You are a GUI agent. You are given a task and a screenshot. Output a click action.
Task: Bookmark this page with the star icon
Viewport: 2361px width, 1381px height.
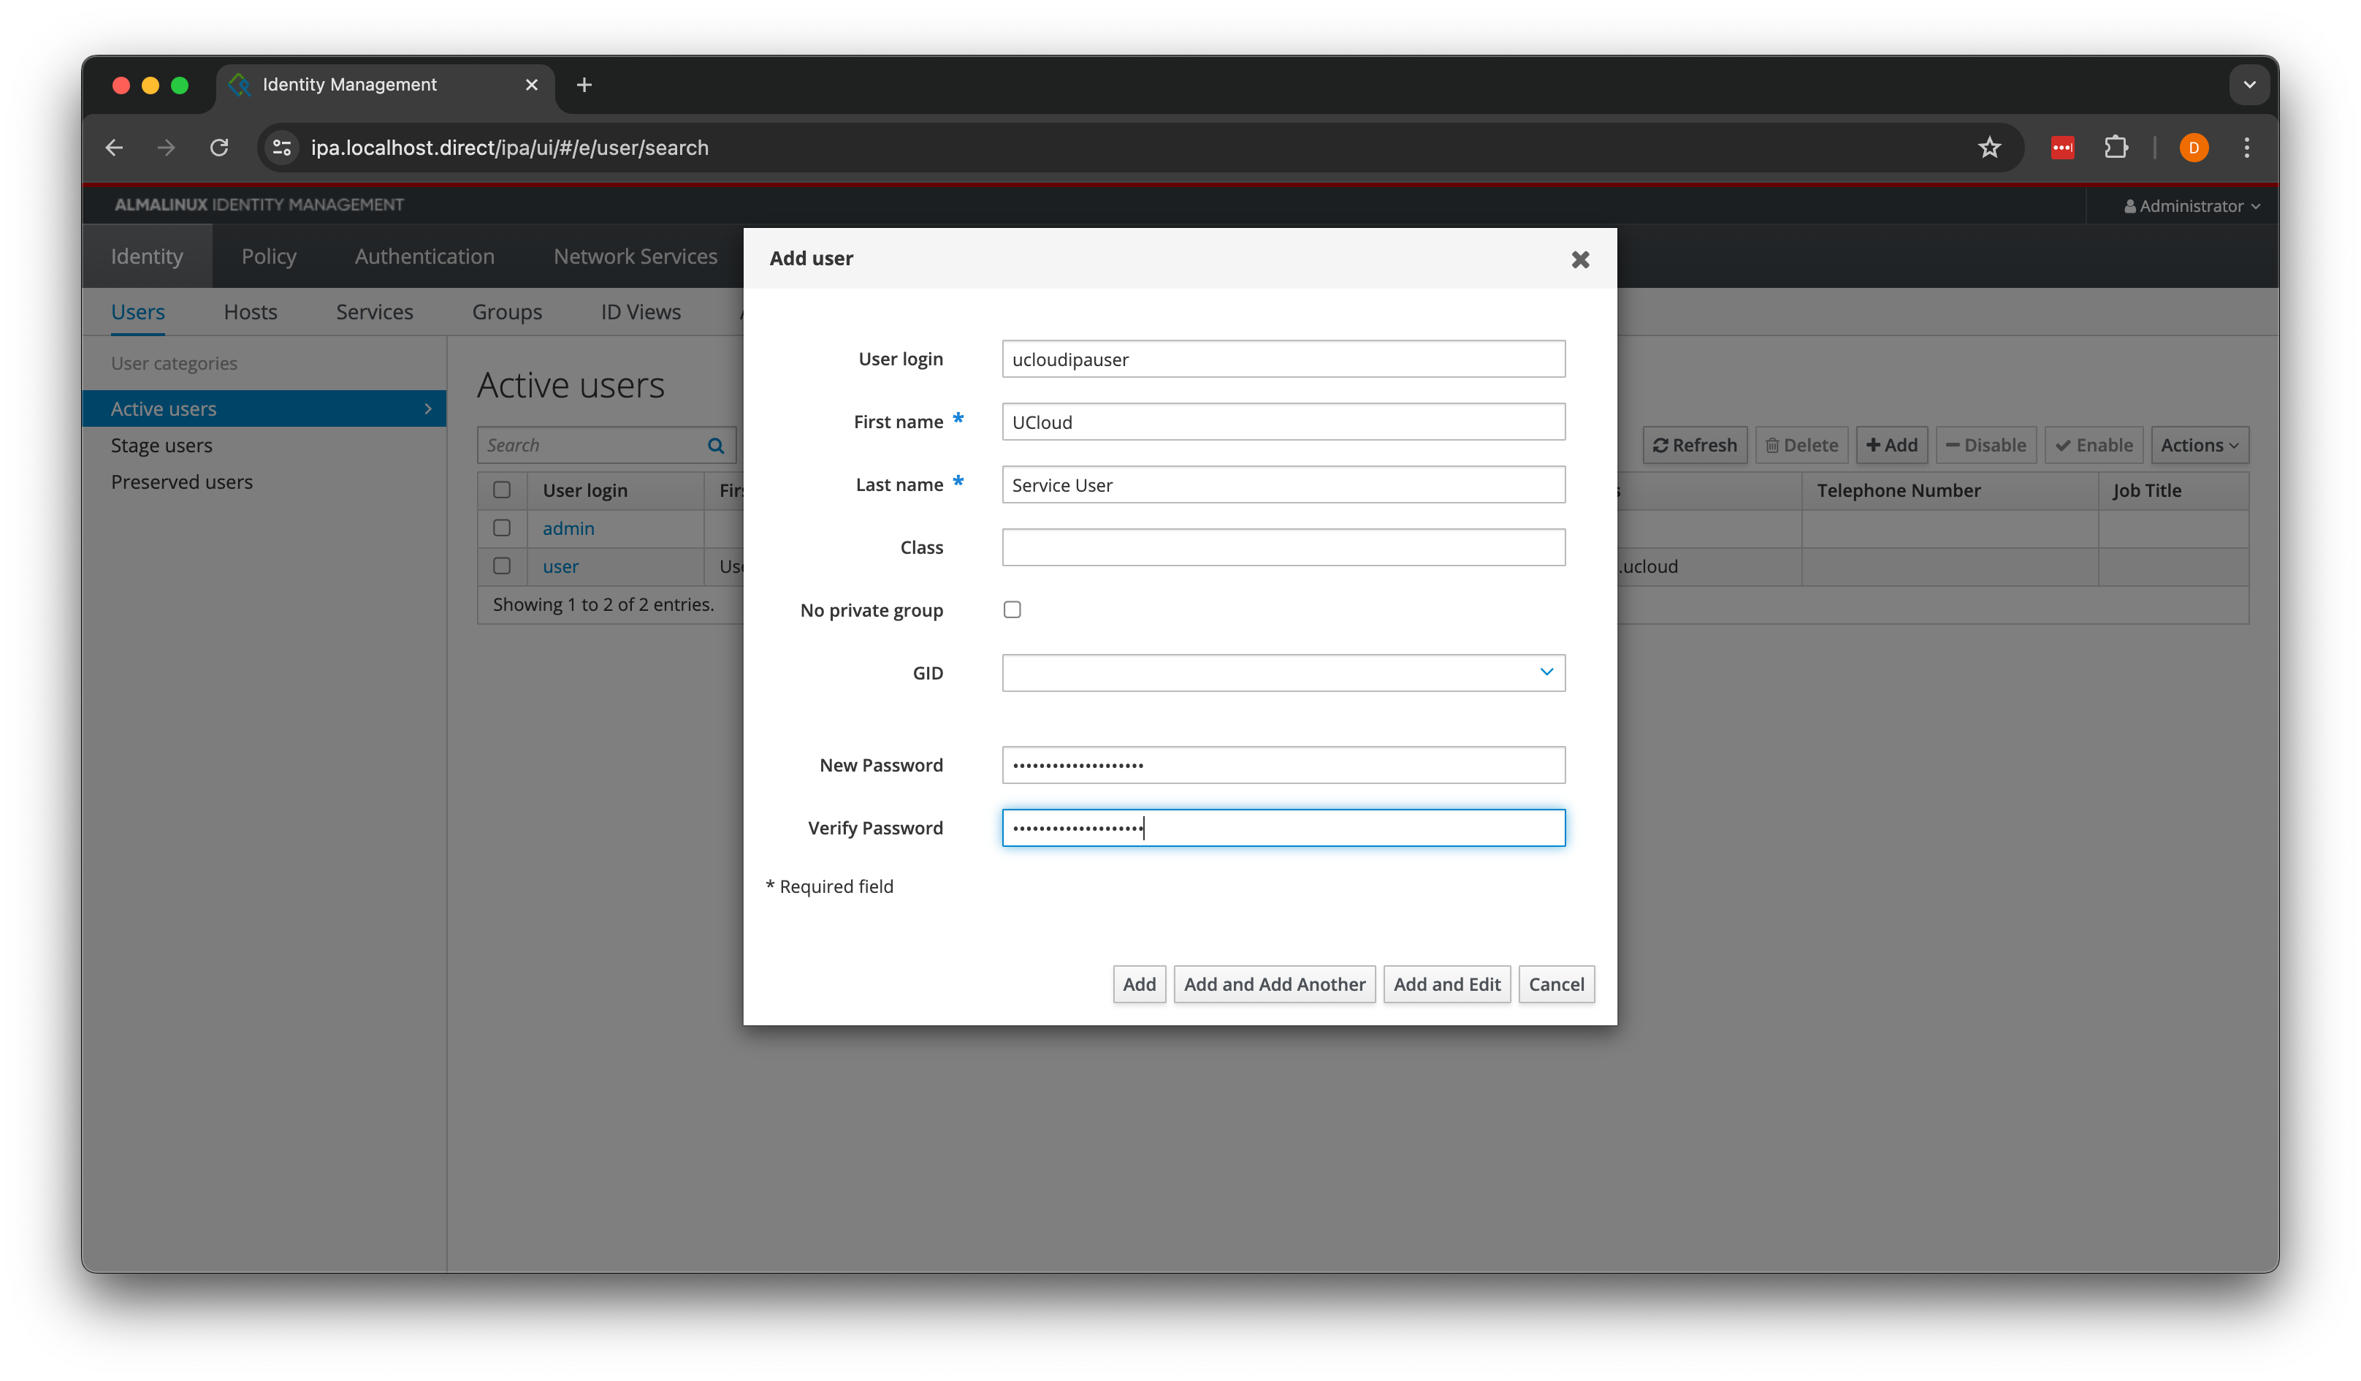1989,147
